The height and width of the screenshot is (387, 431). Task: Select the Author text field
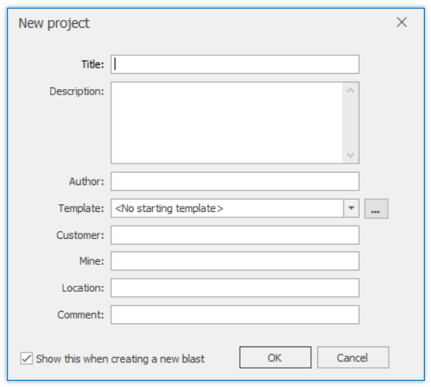coord(235,181)
